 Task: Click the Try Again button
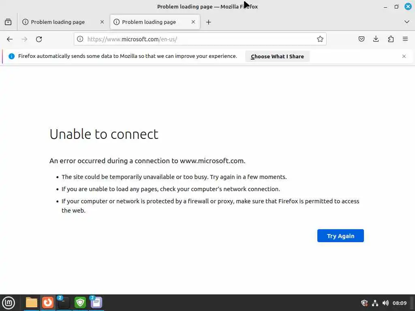tap(340, 236)
